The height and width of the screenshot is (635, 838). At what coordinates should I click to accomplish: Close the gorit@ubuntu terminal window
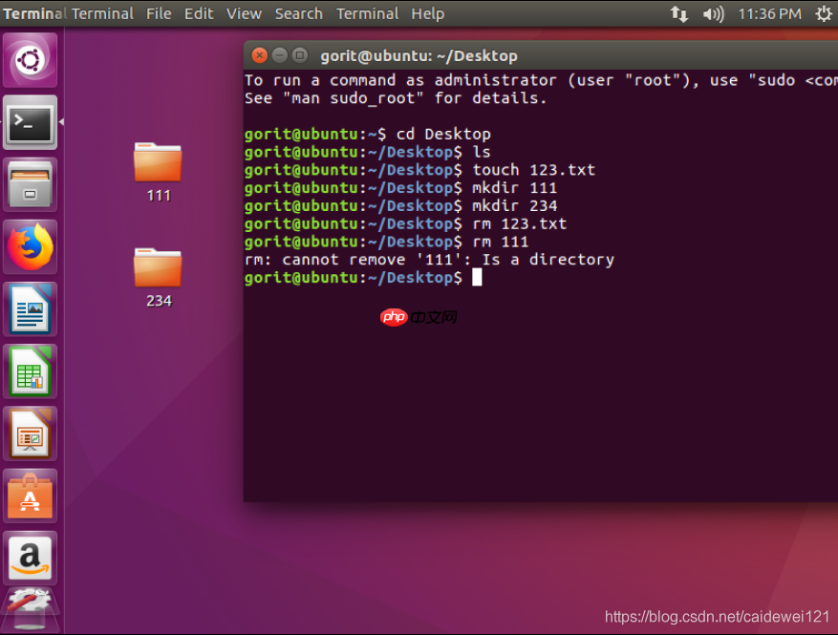pyautogui.click(x=259, y=55)
